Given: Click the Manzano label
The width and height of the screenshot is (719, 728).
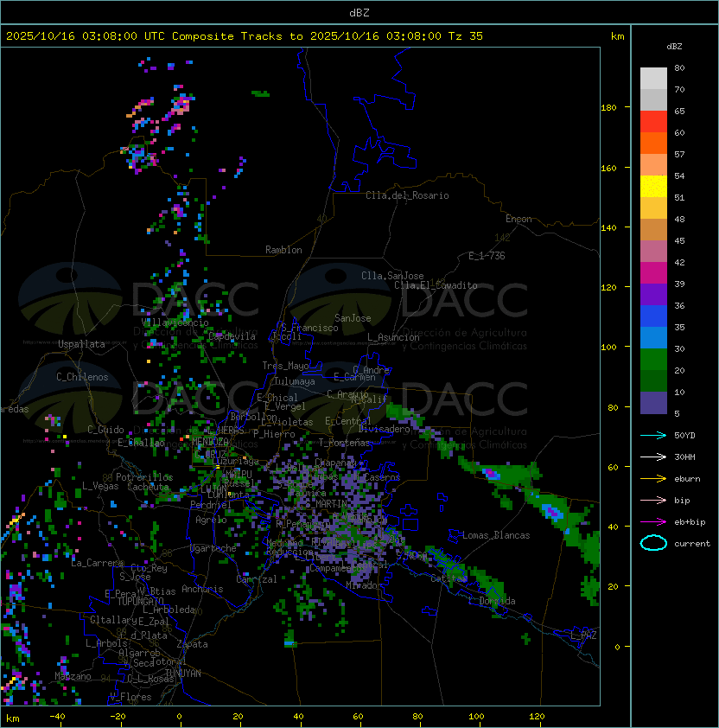Looking at the screenshot, I should (x=73, y=676).
